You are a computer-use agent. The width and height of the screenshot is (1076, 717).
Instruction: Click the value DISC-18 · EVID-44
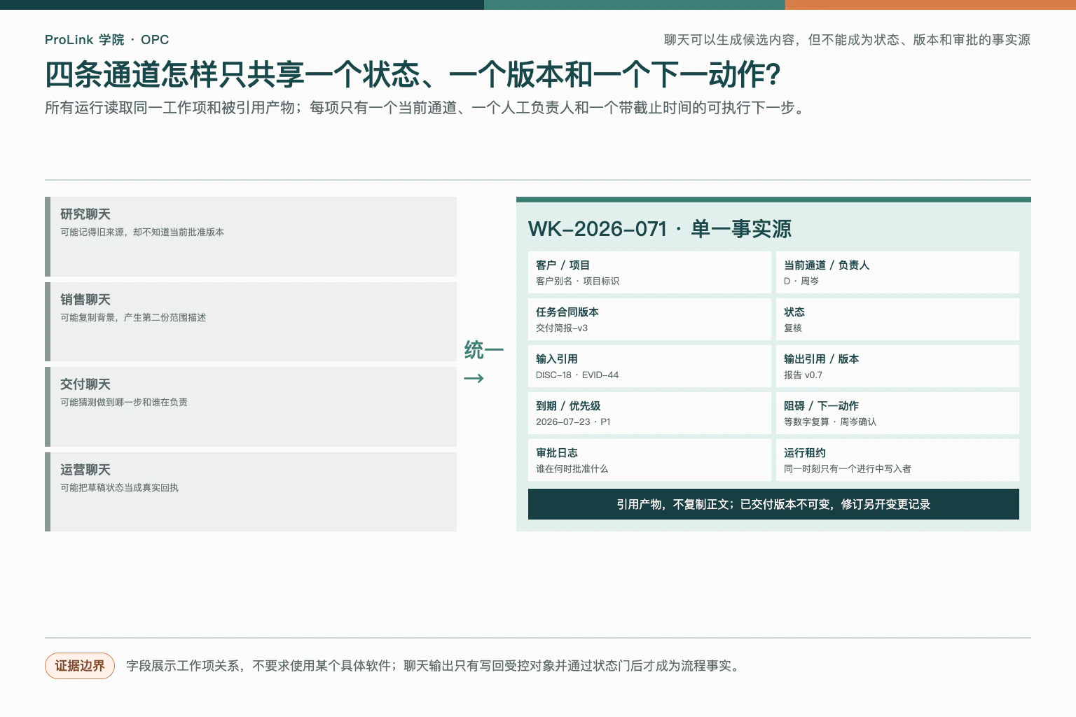pos(577,375)
